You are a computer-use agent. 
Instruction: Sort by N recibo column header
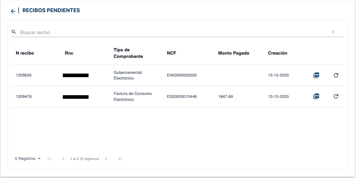pyautogui.click(x=25, y=53)
